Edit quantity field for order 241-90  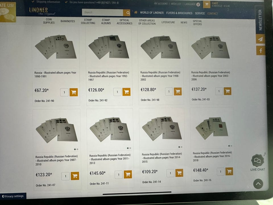click(64, 92)
